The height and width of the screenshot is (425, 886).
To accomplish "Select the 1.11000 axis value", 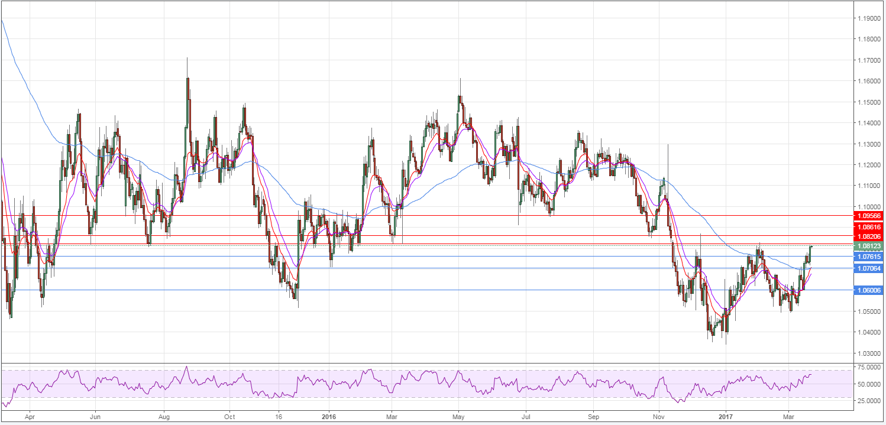I will coord(871,186).
